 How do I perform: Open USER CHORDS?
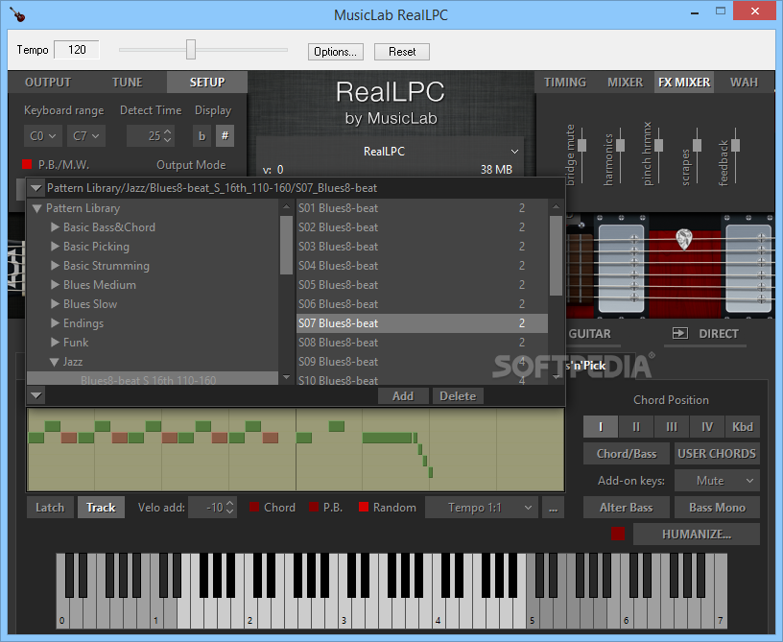pyautogui.click(x=717, y=454)
